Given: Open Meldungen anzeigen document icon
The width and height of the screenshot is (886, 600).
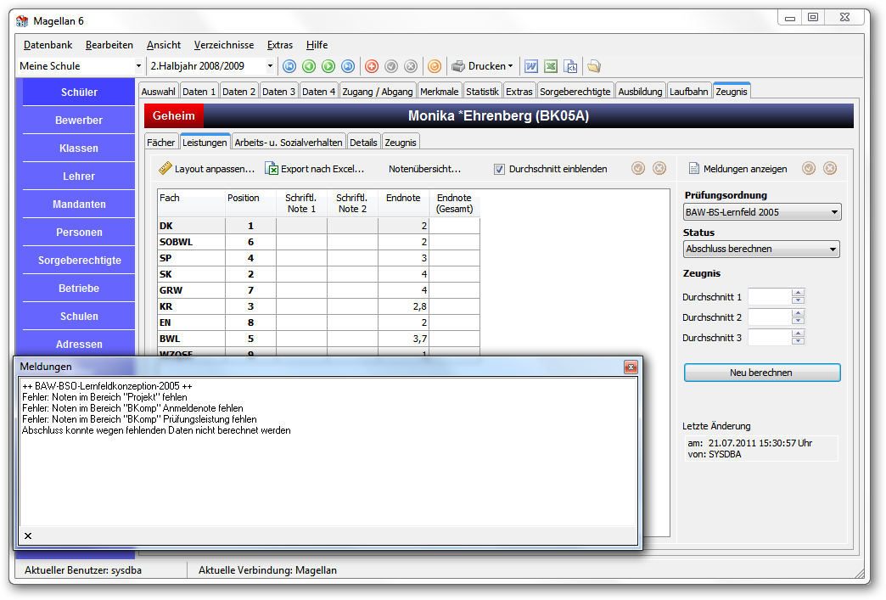Looking at the screenshot, I should (694, 168).
